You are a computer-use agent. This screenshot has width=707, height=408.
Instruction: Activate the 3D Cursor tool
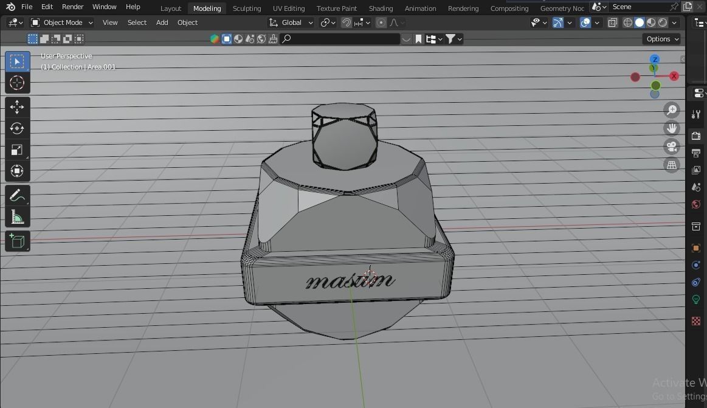(x=17, y=83)
